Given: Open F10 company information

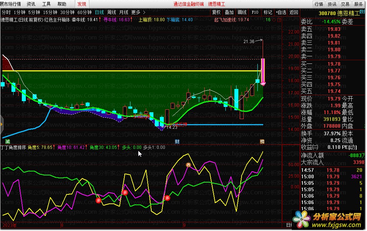Looking at the screenshot, I should 255,13.
